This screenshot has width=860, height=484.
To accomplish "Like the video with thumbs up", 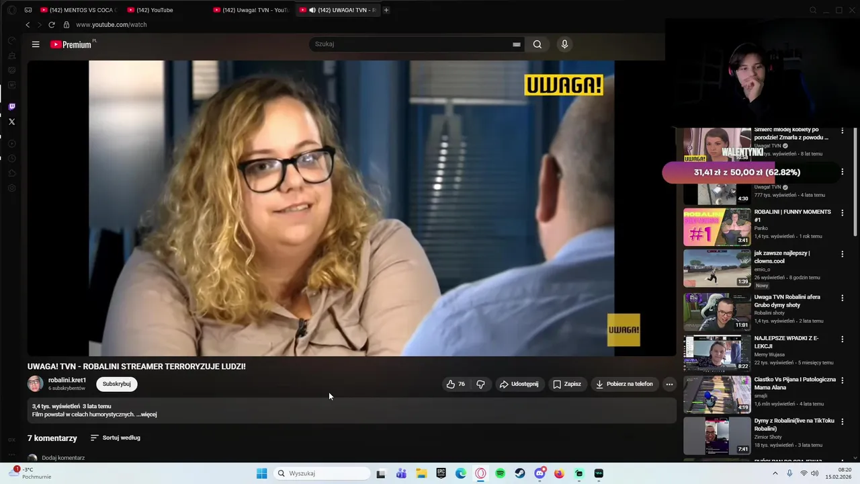I will point(456,385).
